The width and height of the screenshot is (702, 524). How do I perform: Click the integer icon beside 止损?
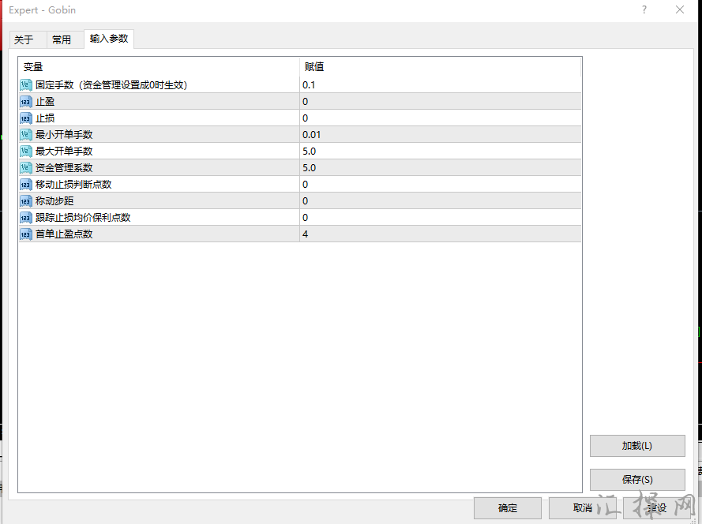click(25, 118)
